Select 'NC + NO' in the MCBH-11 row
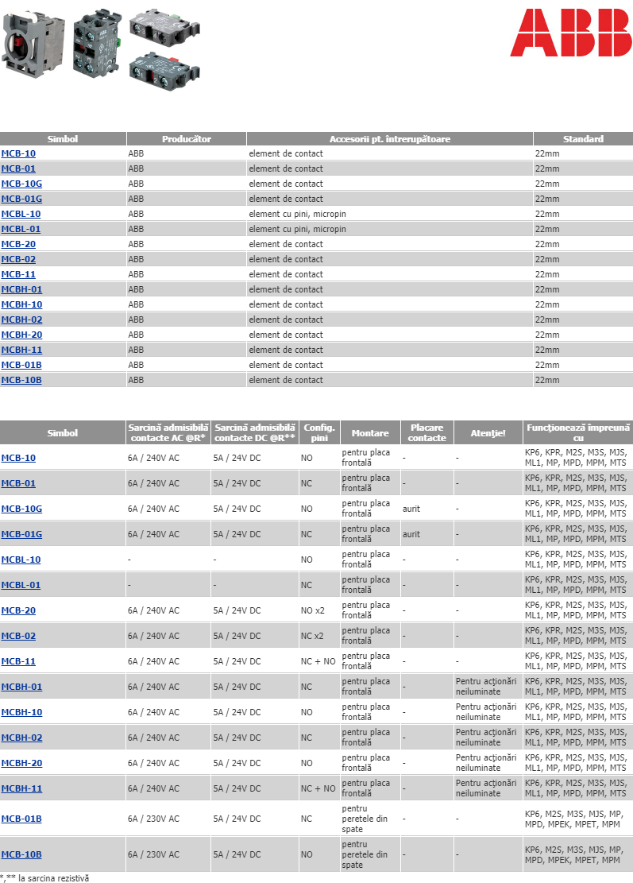Image resolution: width=633 pixels, height=883 pixels. point(318,788)
